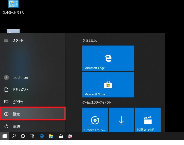
Task: Click the 予定と近況 group header
Action: pyautogui.click(x=89, y=40)
